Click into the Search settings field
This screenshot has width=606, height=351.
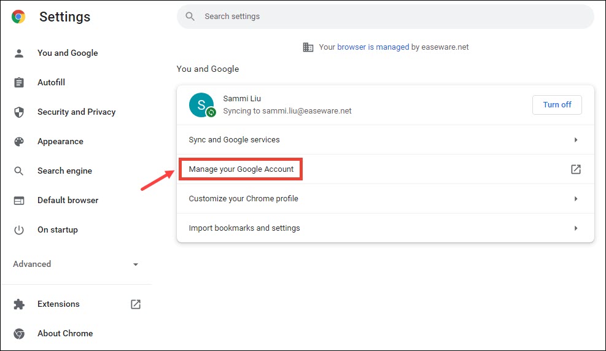coord(386,17)
